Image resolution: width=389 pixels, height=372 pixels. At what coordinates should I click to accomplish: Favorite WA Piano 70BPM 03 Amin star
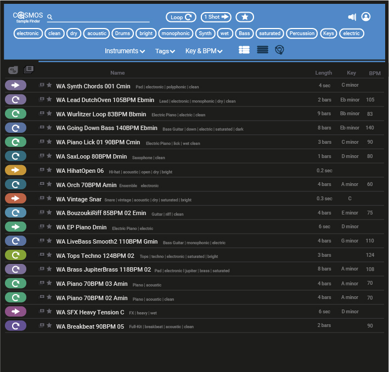[x=49, y=283]
